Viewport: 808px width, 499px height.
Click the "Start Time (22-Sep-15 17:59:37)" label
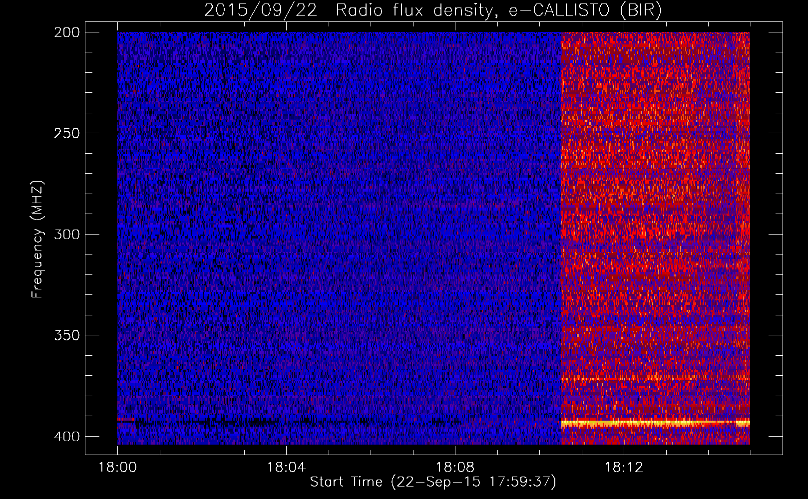coord(433,482)
